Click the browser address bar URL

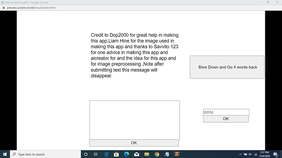pos(31,8)
